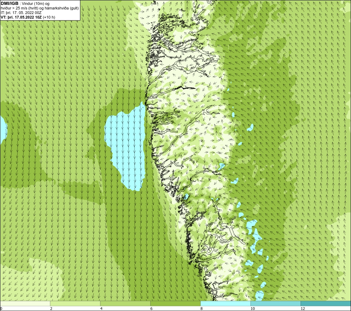The width and height of the screenshot is (351, 311).
Task: Click the scale label '10'
Action: [x=252, y=309]
